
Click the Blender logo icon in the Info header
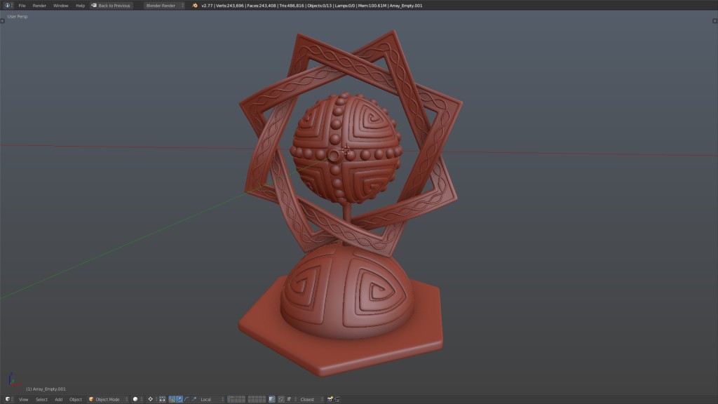point(7,5)
